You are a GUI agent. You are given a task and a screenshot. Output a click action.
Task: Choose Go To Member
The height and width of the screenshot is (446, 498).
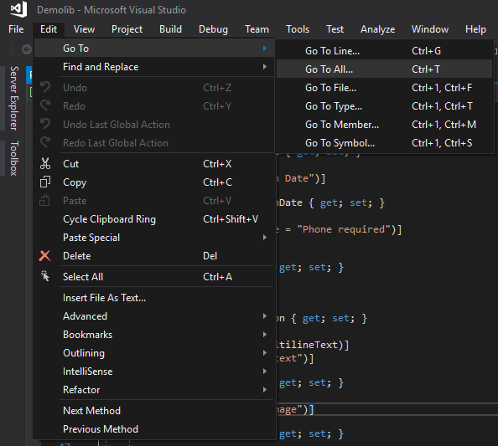[x=384, y=124]
